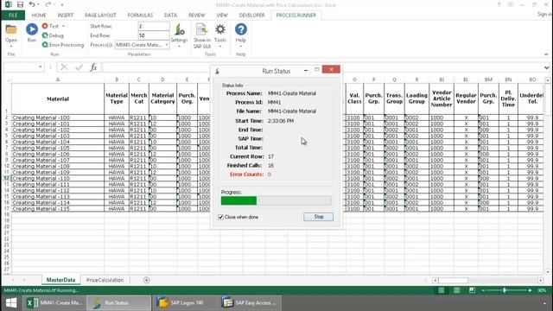Click the zoom slider handle
Viewport: 553px width, 311px height.
tap(505, 290)
